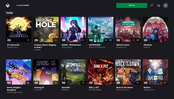
Task: Select the 'ANNO : Mutationem' title text
Action: [71, 45]
